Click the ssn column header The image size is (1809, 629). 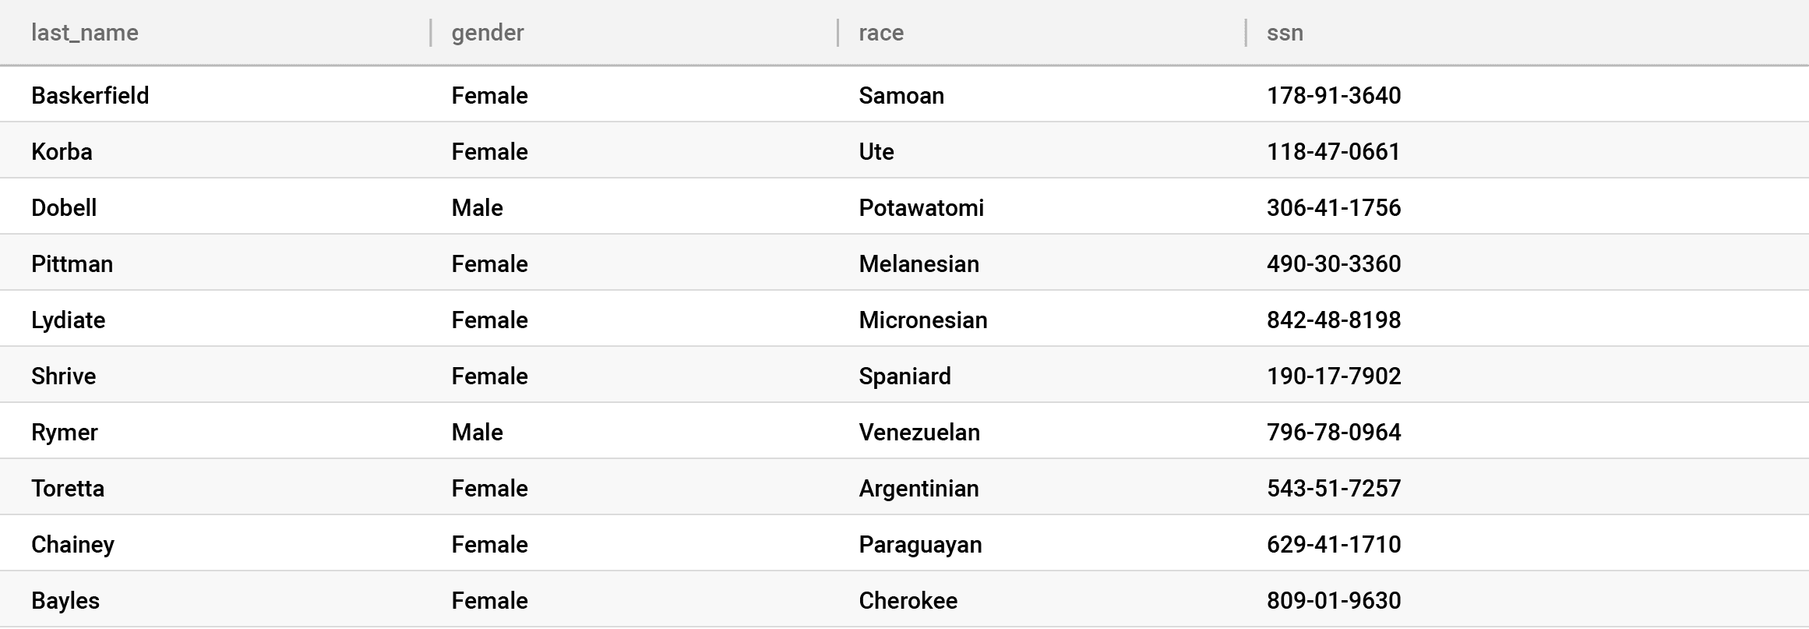(x=1285, y=33)
